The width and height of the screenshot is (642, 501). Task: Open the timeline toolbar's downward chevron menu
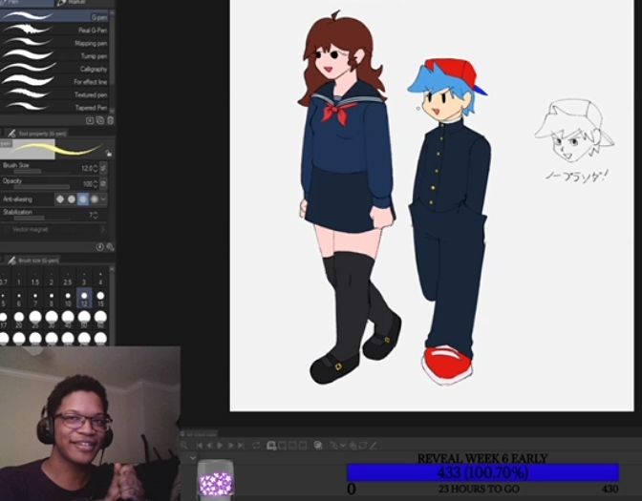click(342, 446)
